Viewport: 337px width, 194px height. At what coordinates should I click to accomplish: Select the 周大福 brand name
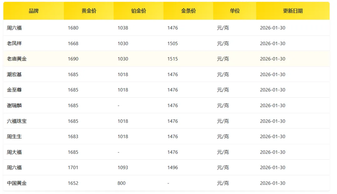click(x=14, y=152)
